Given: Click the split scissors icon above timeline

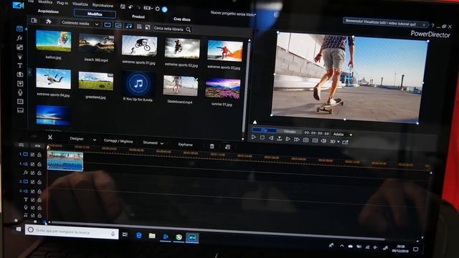Looking at the screenshot, I should click(x=50, y=137).
